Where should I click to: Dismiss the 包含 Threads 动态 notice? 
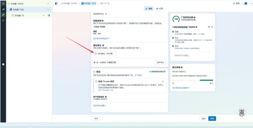(163, 81)
